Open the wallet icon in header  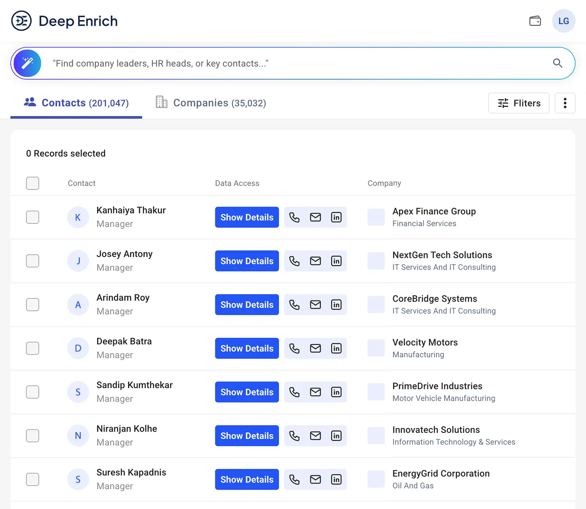535,21
